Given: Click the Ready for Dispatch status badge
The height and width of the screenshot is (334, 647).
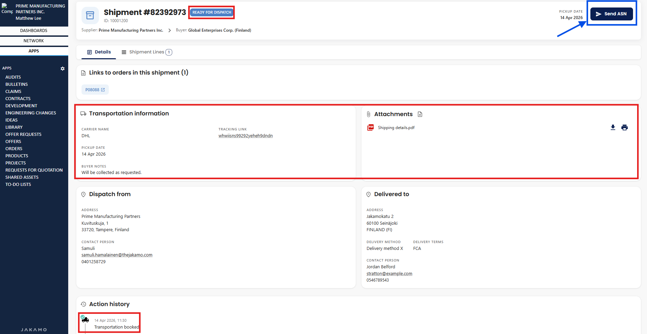Looking at the screenshot, I should (x=211, y=12).
